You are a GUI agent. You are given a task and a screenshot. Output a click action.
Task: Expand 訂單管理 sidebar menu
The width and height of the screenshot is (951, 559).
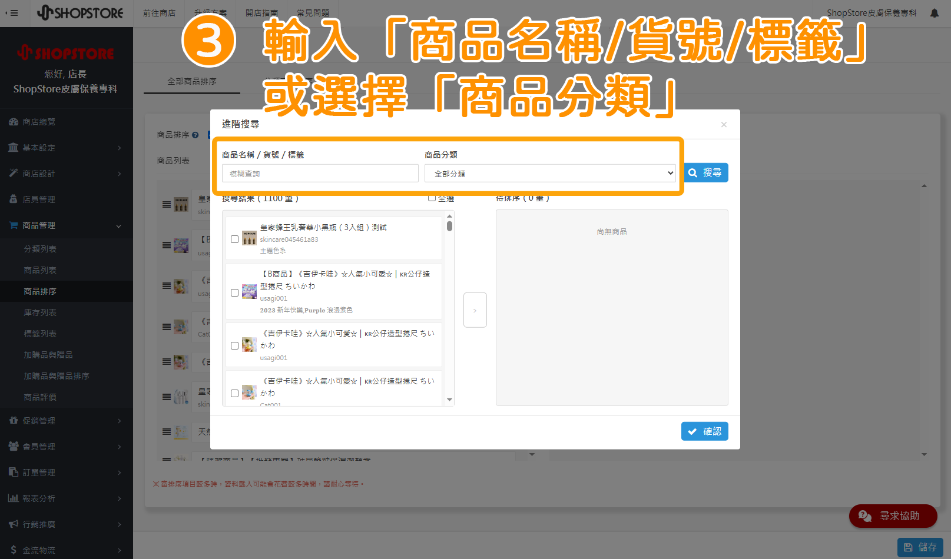(x=66, y=473)
